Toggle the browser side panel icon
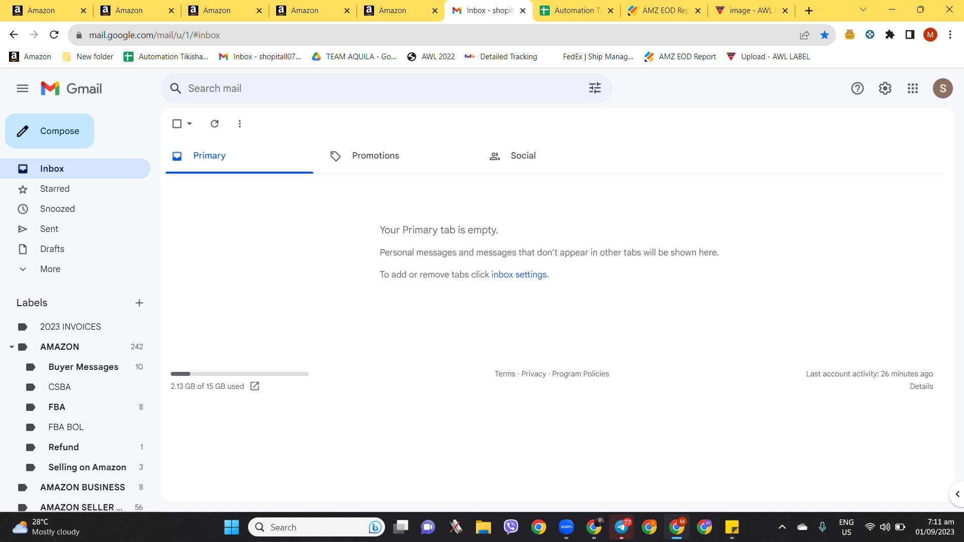 910,35
